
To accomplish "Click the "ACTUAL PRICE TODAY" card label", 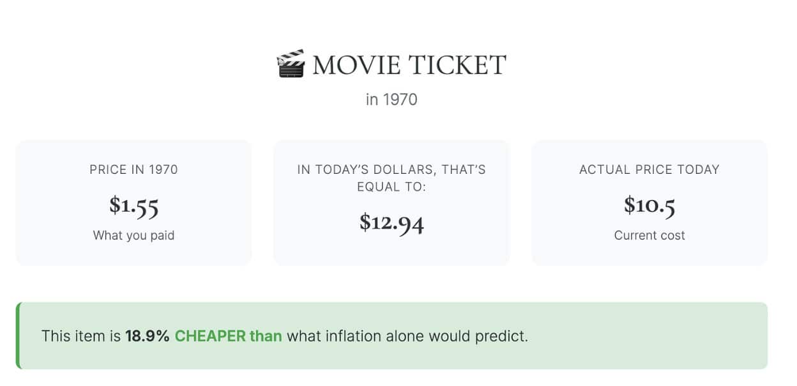I will [x=649, y=169].
